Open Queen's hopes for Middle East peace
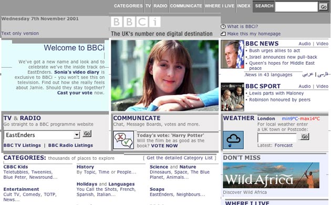This screenshot has width=331, height=205. [x=282, y=66]
